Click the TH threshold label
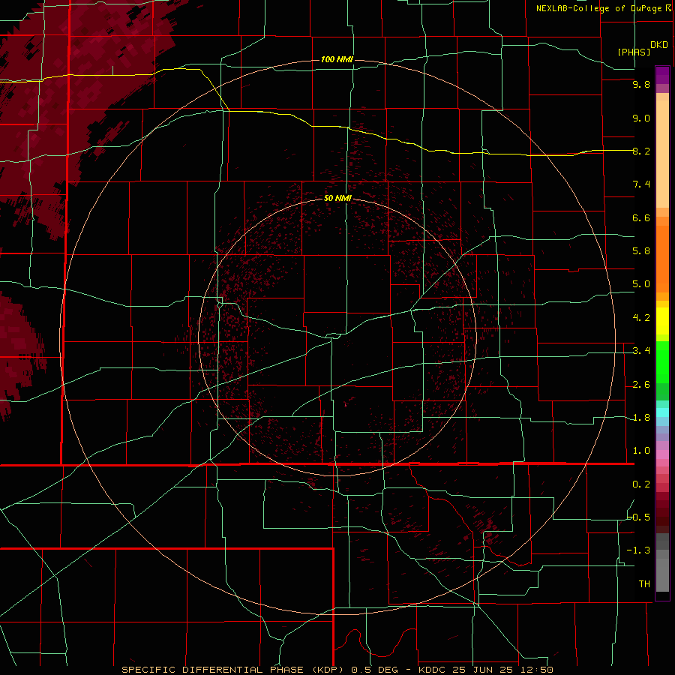 coord(644,584)
